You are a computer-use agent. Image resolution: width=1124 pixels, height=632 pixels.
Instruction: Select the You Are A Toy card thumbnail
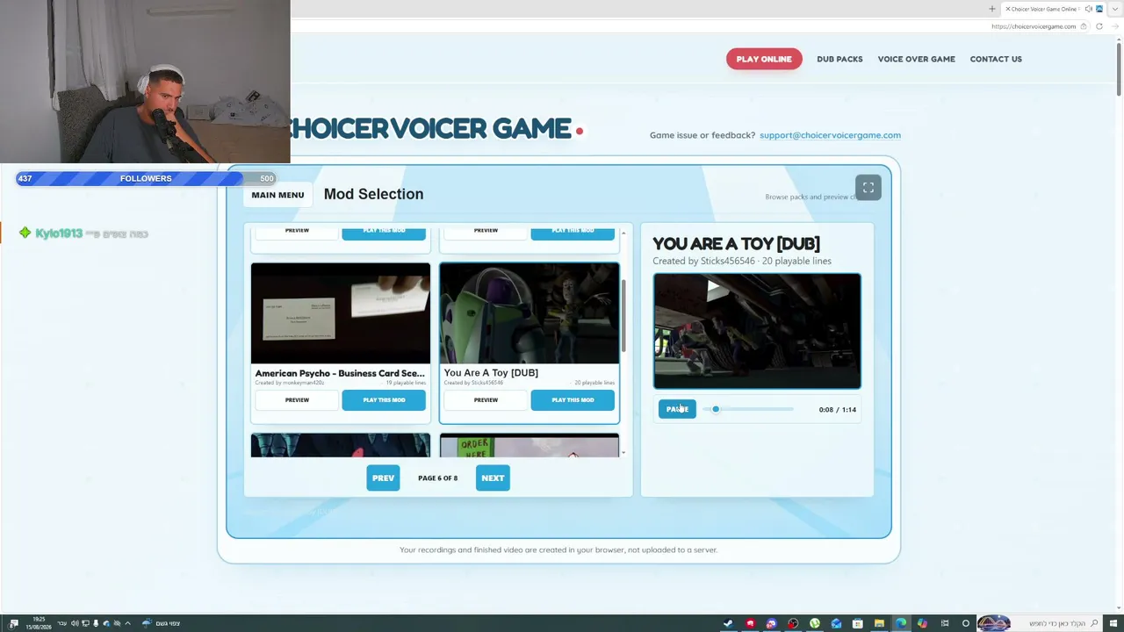530,313
